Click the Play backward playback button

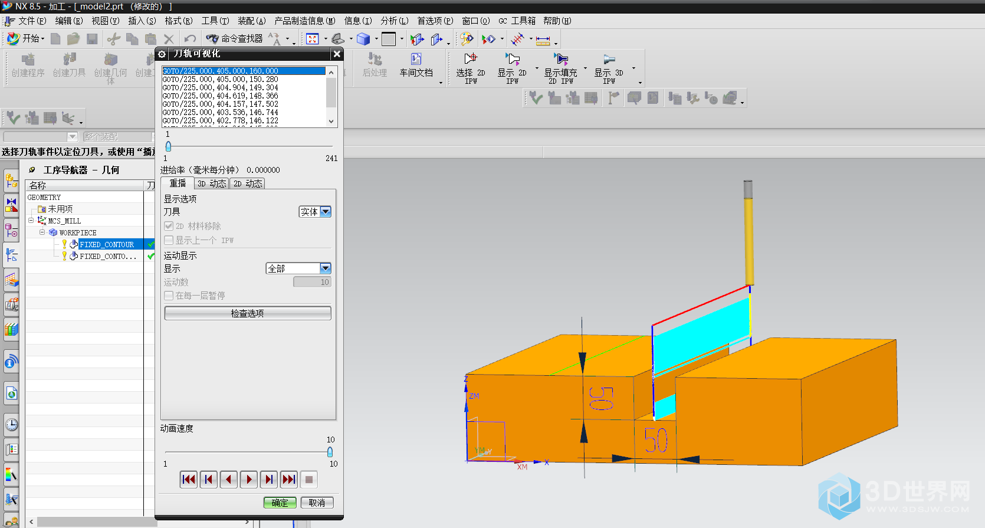point(229,480)
